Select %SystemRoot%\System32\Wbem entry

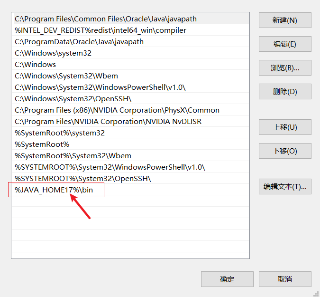coord(130,156)
